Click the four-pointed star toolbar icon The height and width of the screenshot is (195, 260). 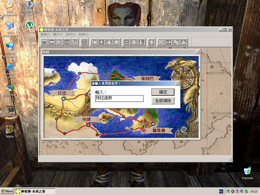[102, 42]
